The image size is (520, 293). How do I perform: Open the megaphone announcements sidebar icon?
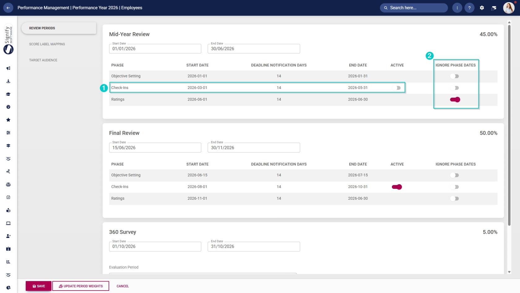pyautogui.click(x=8, y=68)
